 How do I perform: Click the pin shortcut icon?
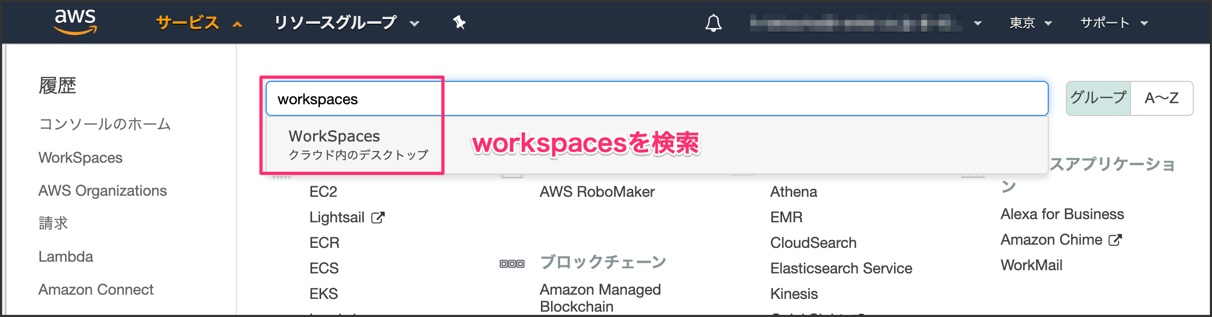(459, 22)
